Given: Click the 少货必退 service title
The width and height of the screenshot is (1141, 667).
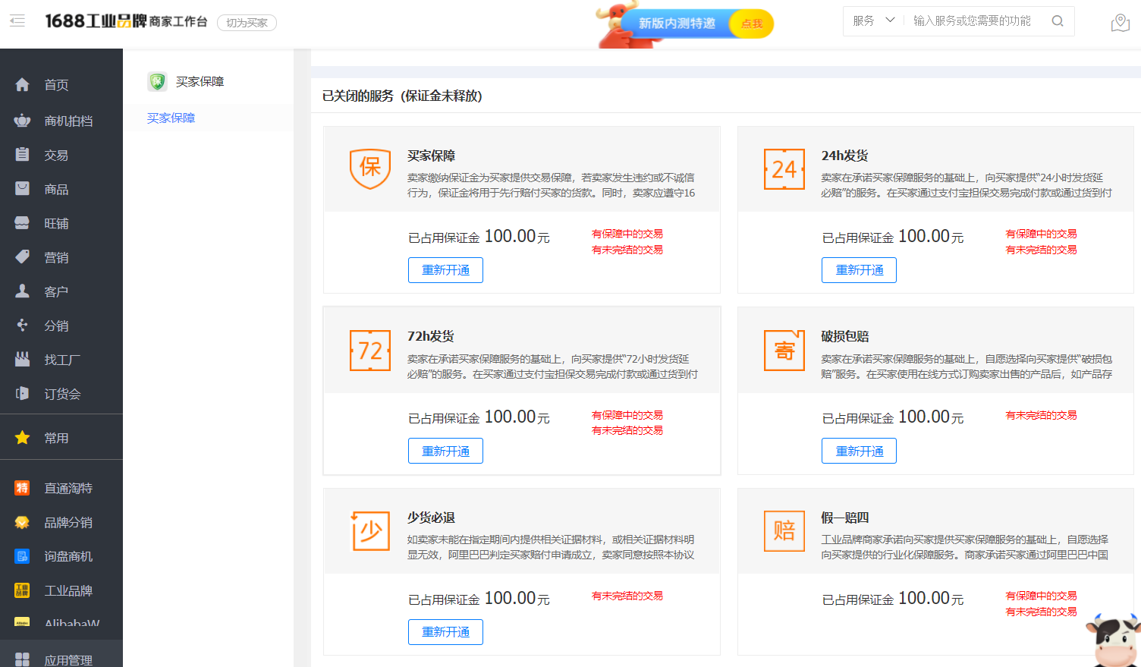Looking at the screenshot, I should tap(431, 518).
